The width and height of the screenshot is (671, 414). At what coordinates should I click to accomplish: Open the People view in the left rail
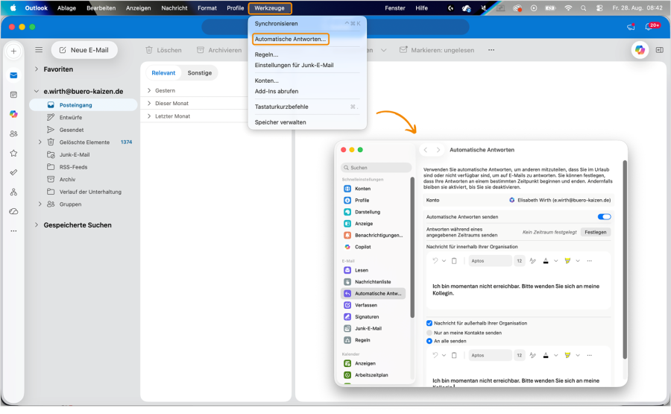[x=13, y=134]
